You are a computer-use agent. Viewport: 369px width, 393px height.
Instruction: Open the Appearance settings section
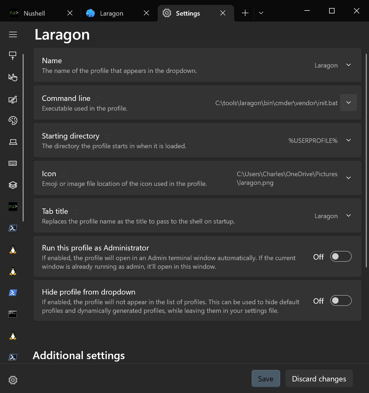(x=13, y=100)
